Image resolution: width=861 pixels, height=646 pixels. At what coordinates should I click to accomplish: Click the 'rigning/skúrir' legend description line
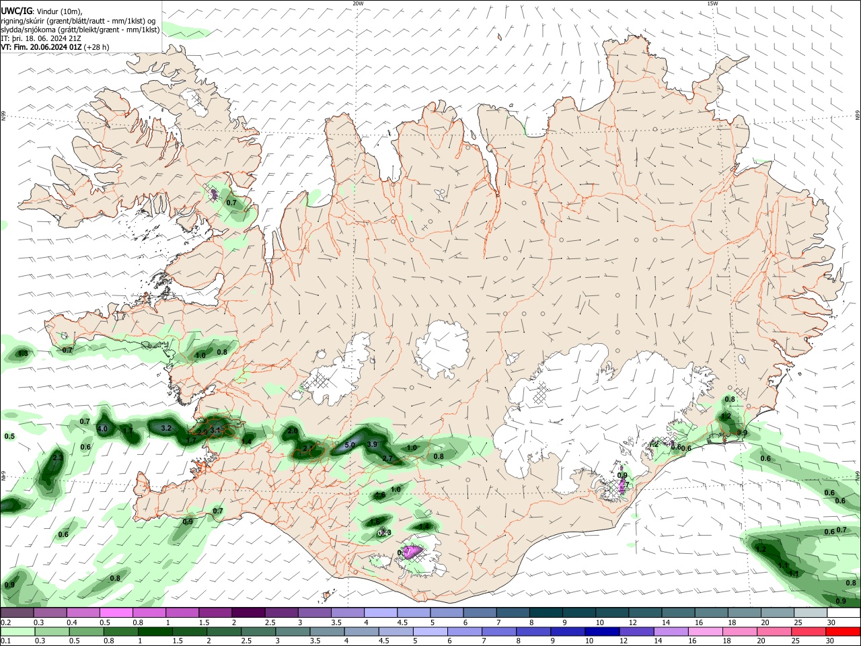point(77,21)
